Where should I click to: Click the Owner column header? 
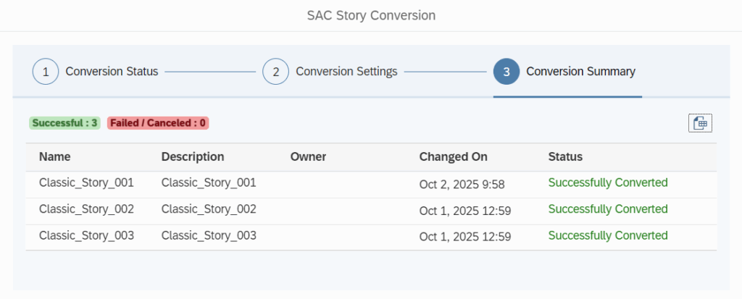point(308,157)
